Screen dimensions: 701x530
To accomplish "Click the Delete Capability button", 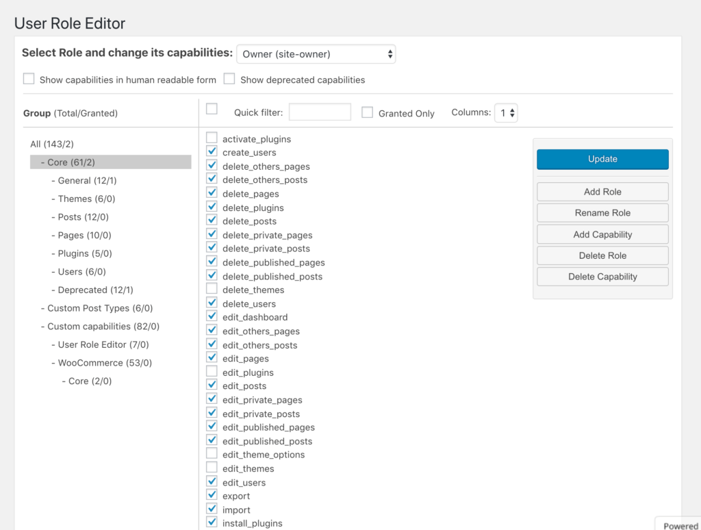I will [602, 277].
